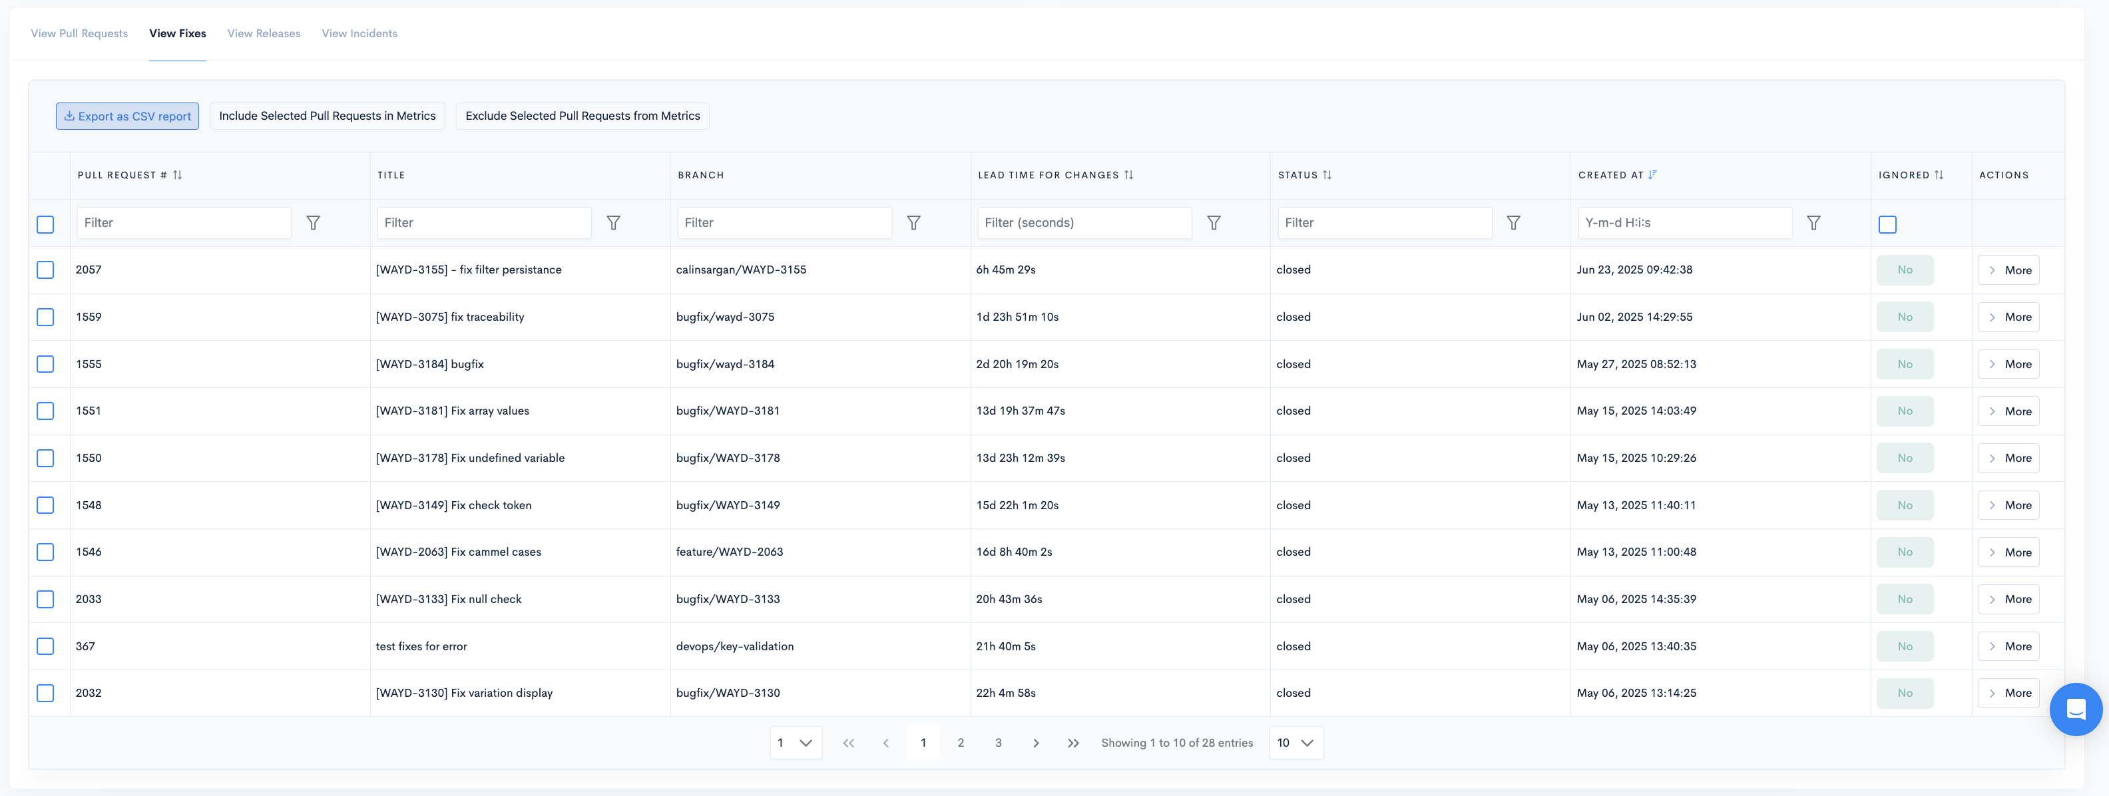
Task: Focus the Title filter field
Action: tap(485, 222)
